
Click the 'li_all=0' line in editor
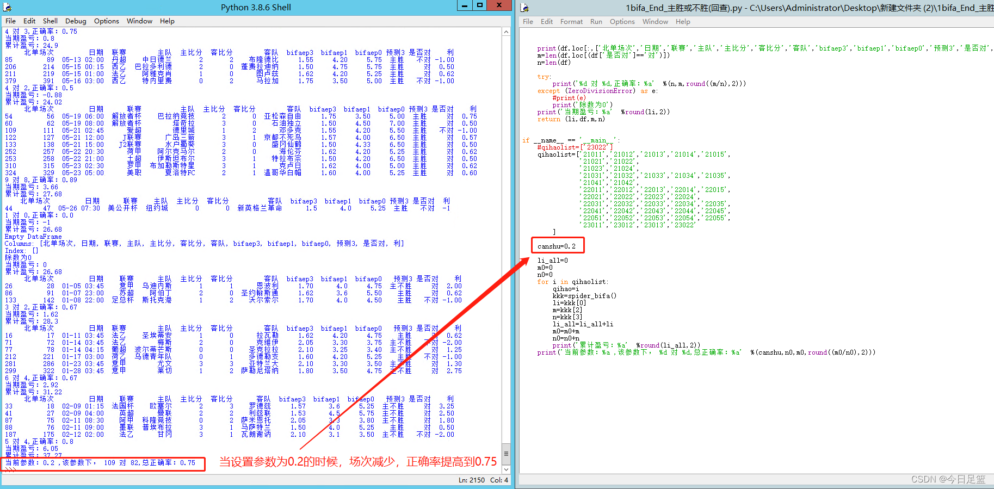coord(552,261)
